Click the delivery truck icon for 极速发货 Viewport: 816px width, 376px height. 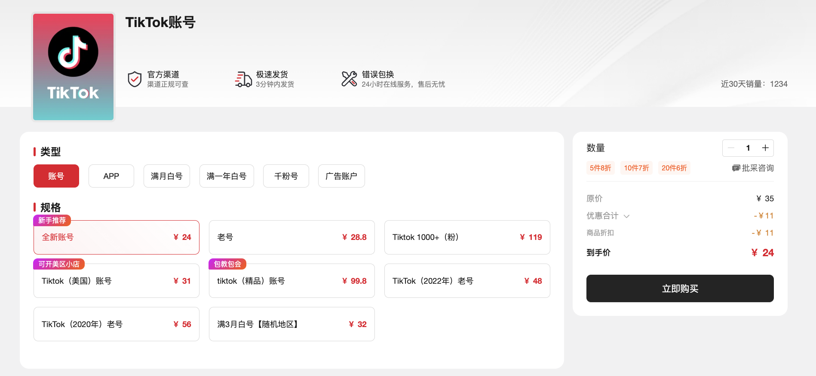tap(243, 79)
